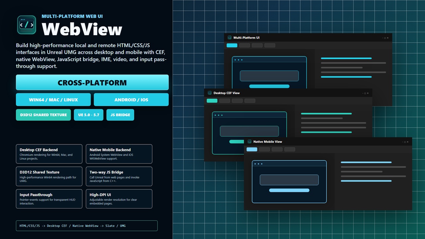The image size is (425, 239).
Task: Click the Desktop CEF View window title icon
Action: (210, 93)
